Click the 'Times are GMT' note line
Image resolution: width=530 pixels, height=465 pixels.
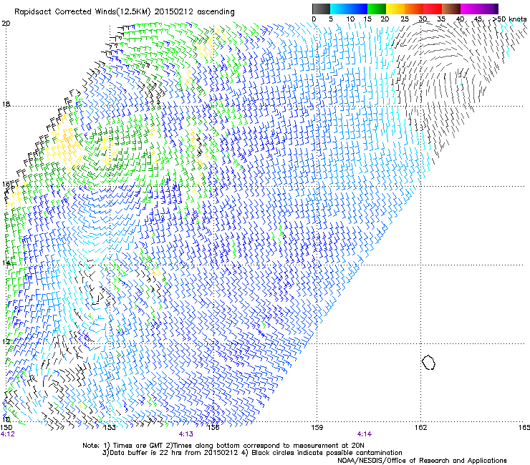(223, 446)
